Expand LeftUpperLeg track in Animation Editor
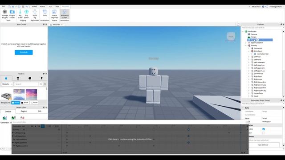 tap(13, 133)
